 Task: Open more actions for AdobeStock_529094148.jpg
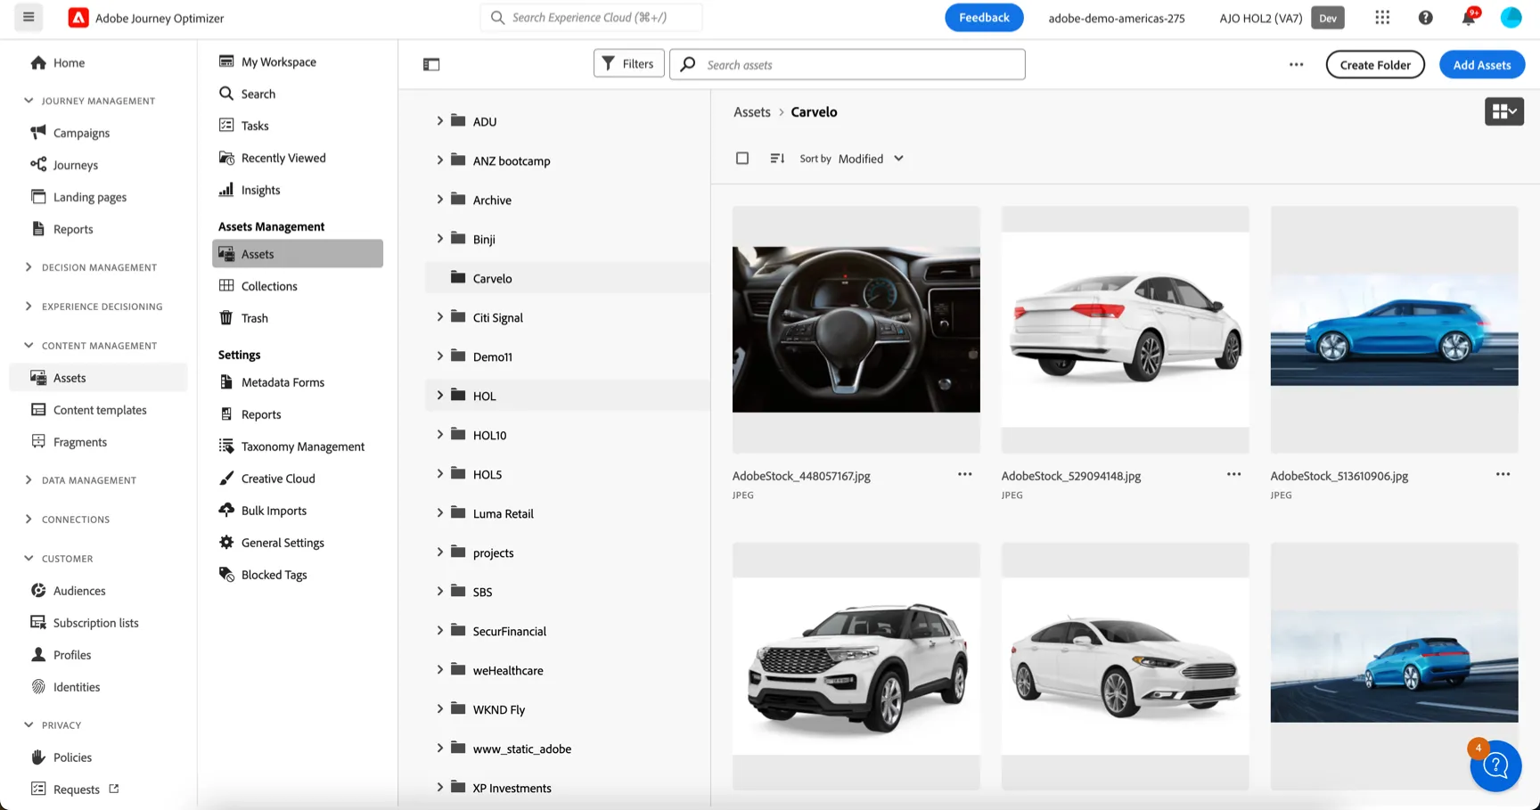pyautogui.click(x=1233, y=474)
